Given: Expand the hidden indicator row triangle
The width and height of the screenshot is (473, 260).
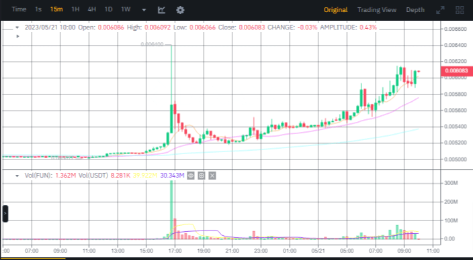Looking at the screenshot, I should (17, 36).
